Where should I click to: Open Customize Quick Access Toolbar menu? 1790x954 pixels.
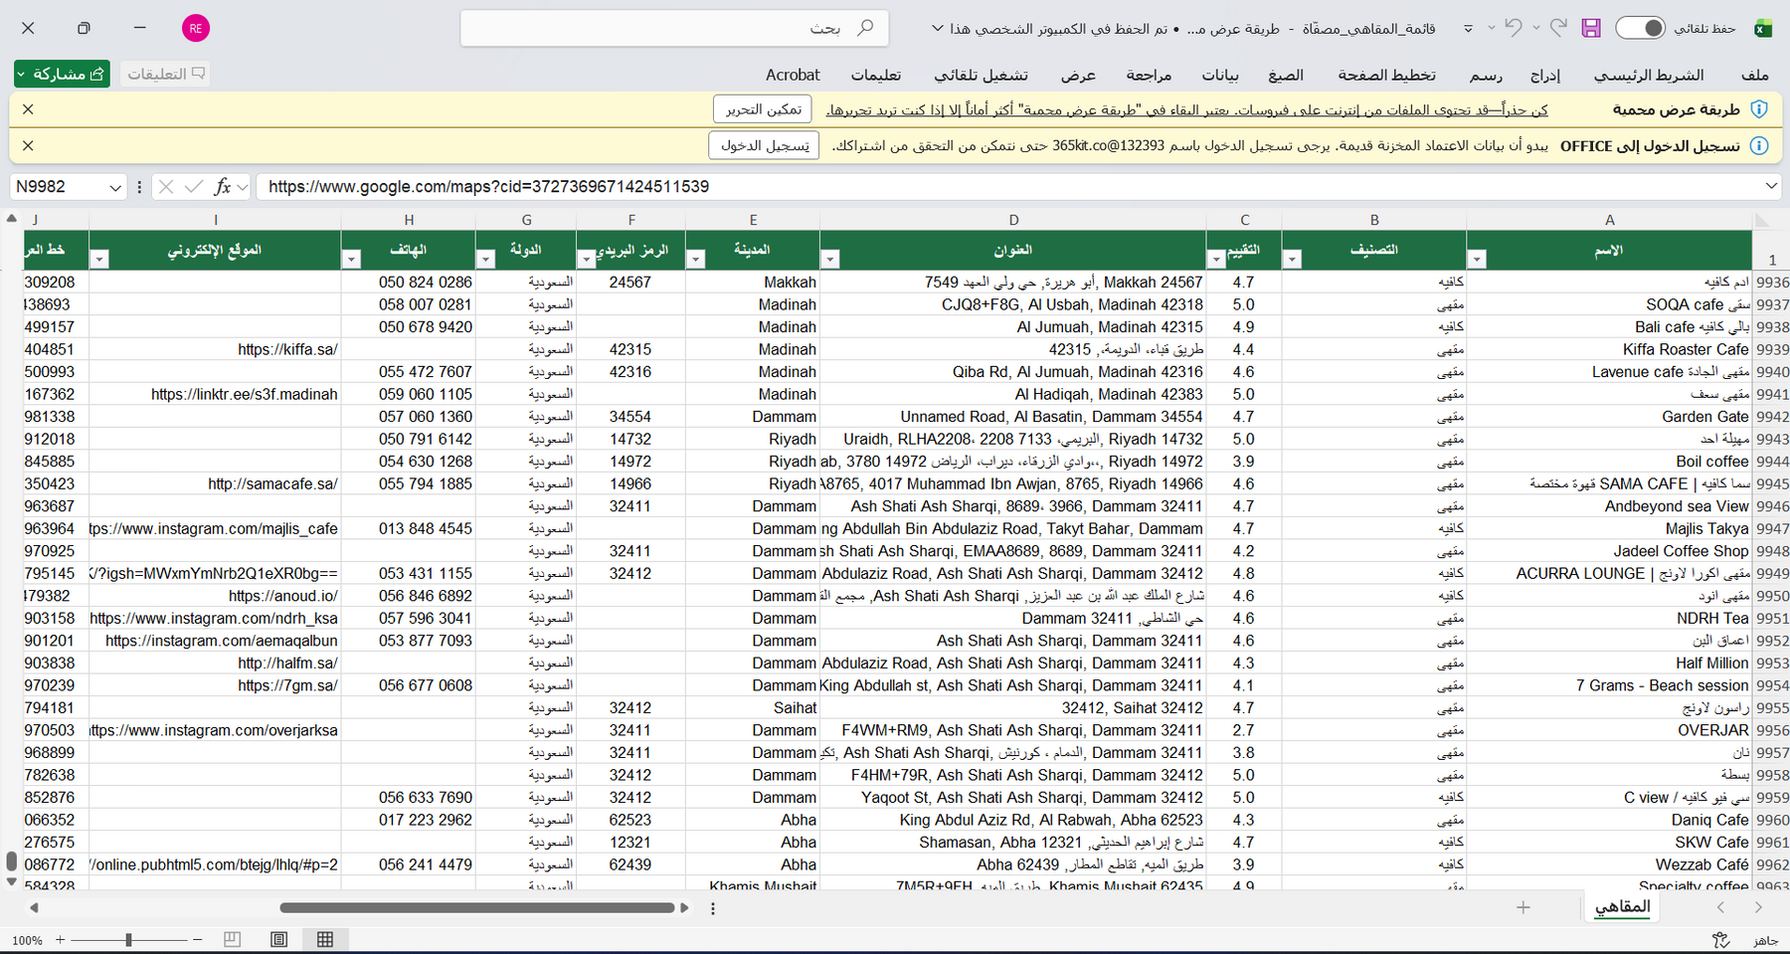[1468, 29]
